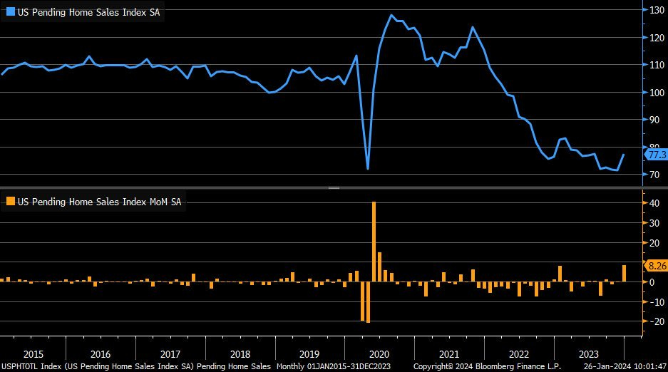Click the 2020 label on the time axis
This screenshot has width=668, height=372.
379,354
